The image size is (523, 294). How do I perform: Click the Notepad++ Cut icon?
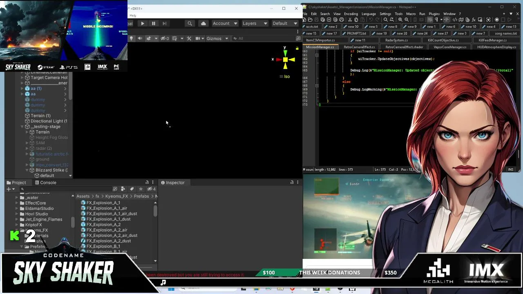349,20
